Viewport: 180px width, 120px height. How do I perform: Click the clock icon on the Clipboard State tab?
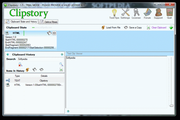[x=7, y=22]
